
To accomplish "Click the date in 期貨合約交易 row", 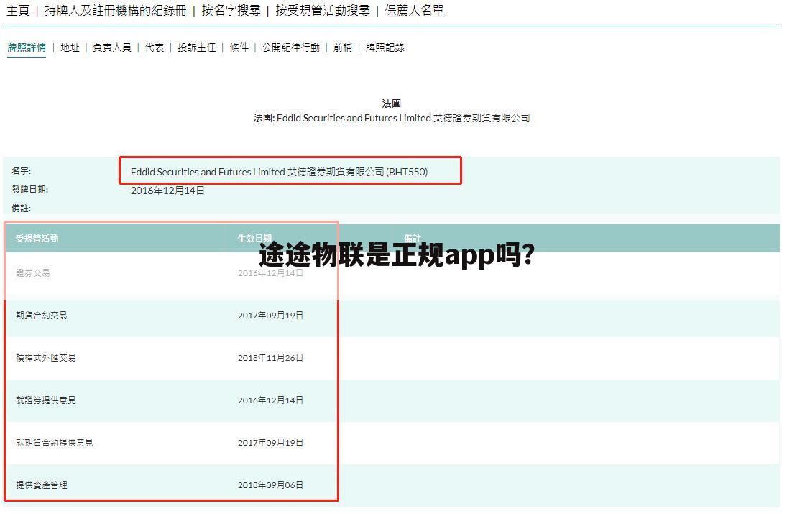I will (x=271, y=316).
